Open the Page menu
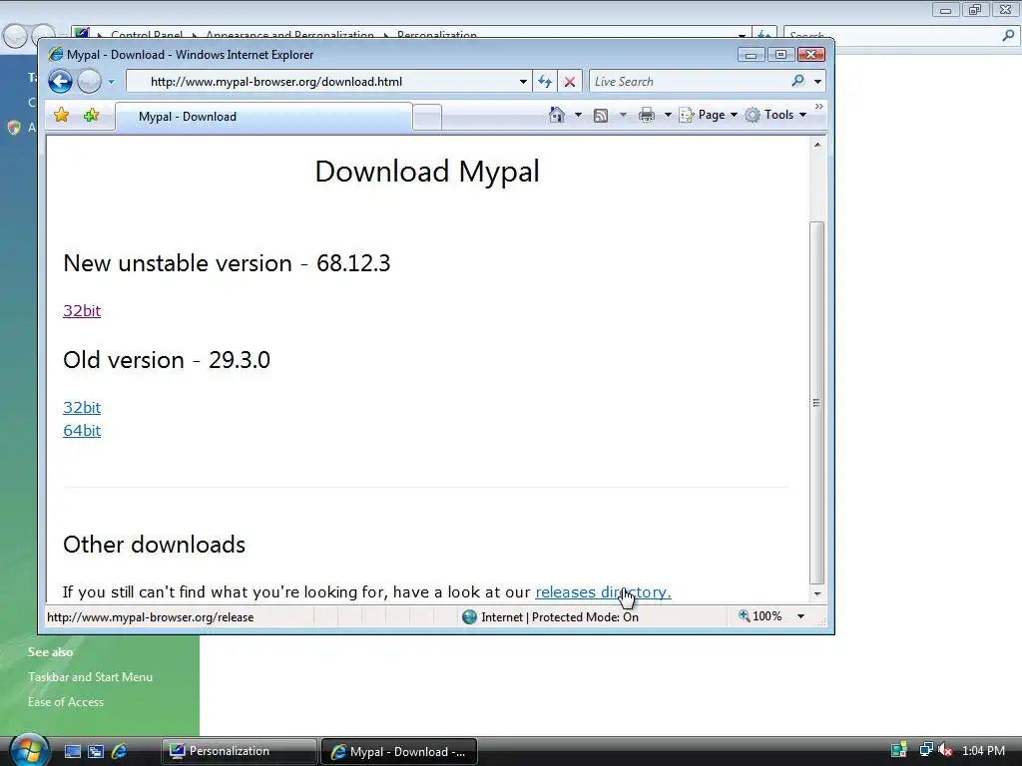The image size is (1022, 766). pyautogui.click(x=709, y=115)
